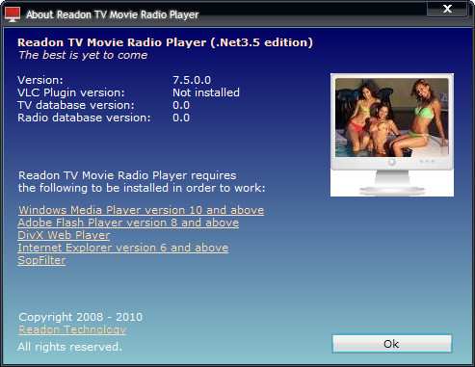Follow the DivX Web Player link
Screen dimensions: 475x367
click(64, 235)
